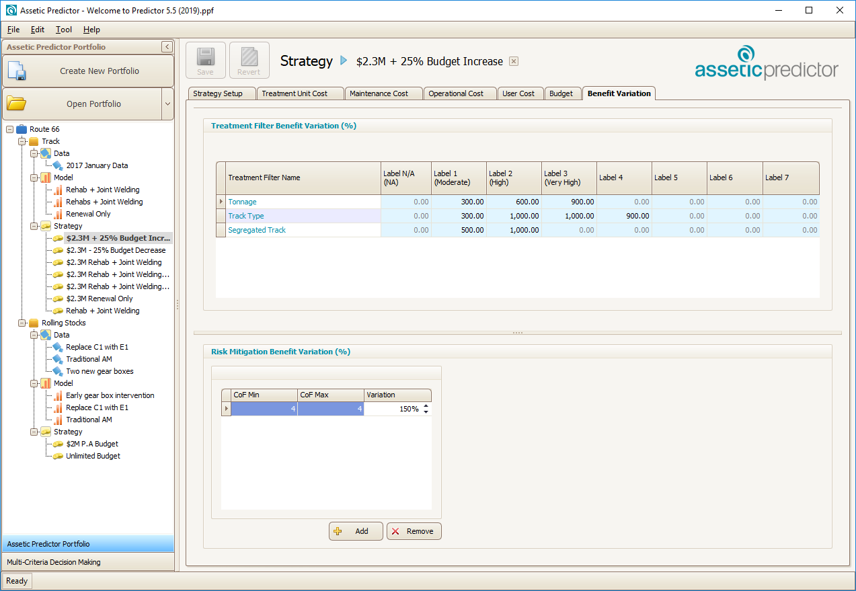Open the Tool menu

[64, 30]
